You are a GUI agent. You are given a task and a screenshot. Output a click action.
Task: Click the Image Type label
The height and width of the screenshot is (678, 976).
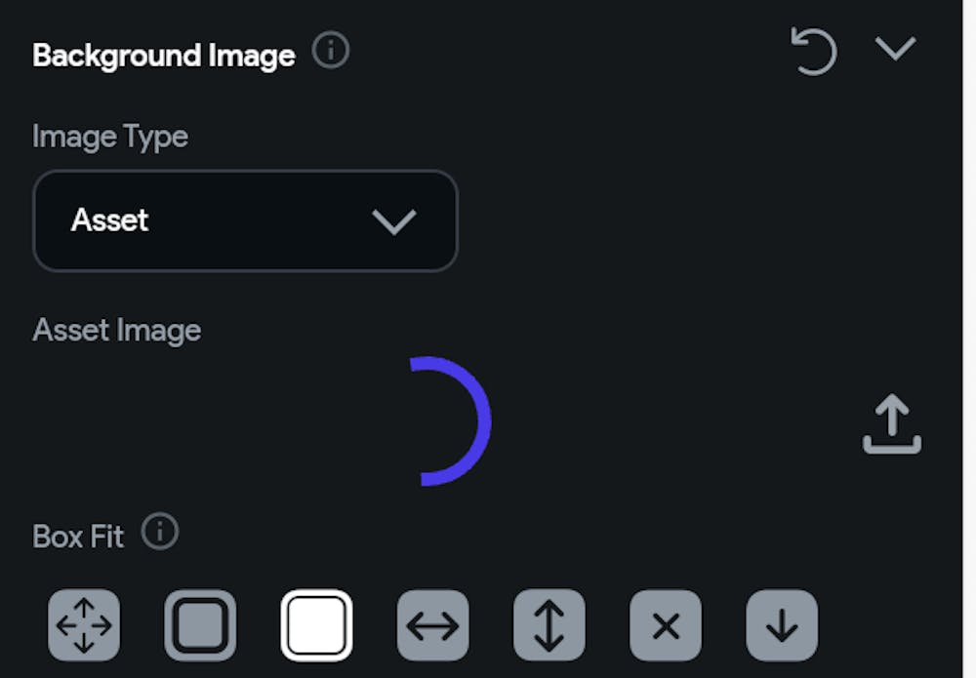110,137
